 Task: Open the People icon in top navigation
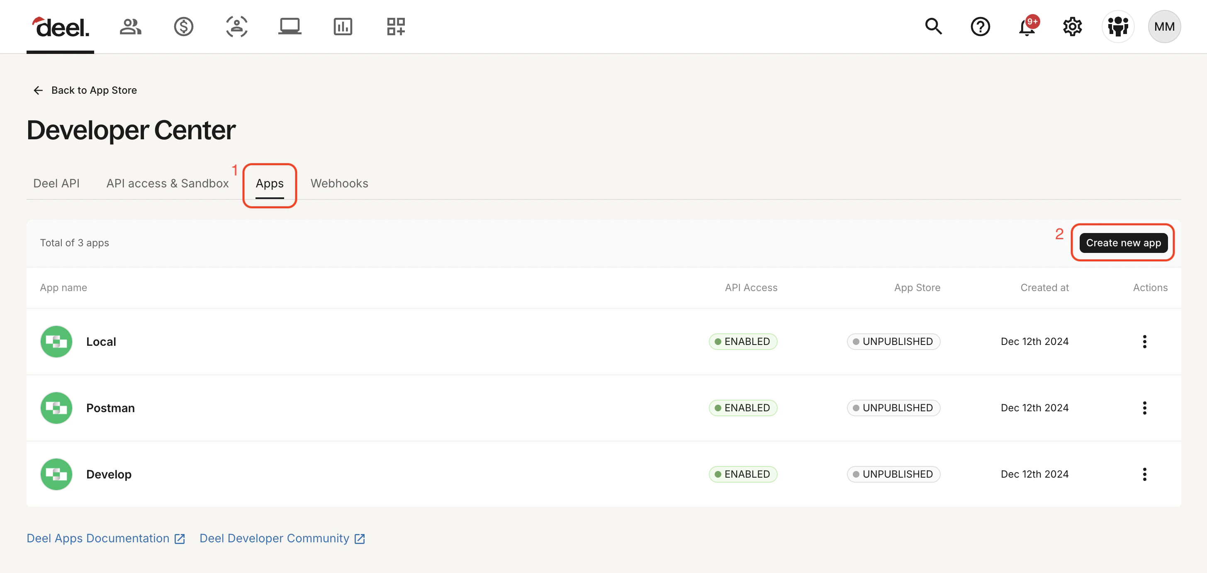coord(130,27)
